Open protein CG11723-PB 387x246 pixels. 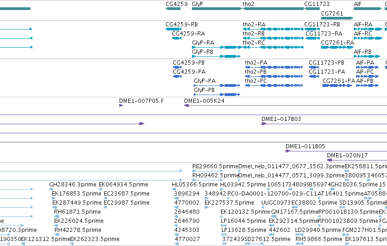point(314,67)
